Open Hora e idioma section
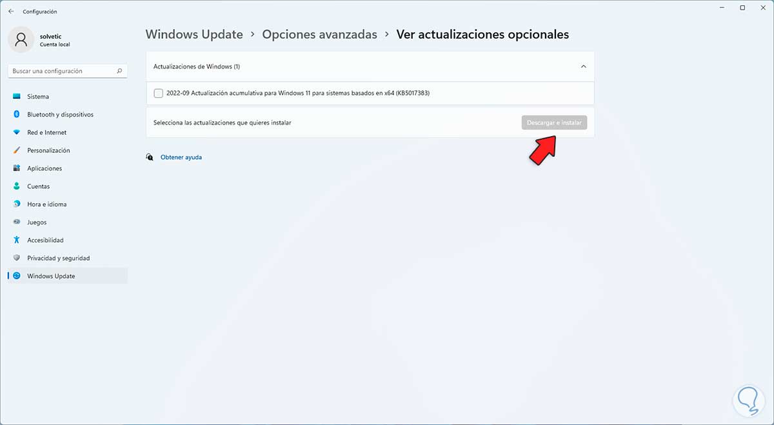The height and width of the screenshot is (425, 774). 68,204
